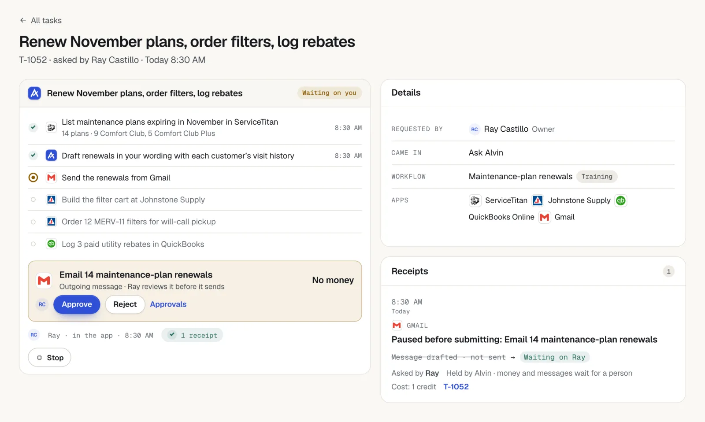Click the Maintenance-plan renewals workflow name

[x=520, y=177]
